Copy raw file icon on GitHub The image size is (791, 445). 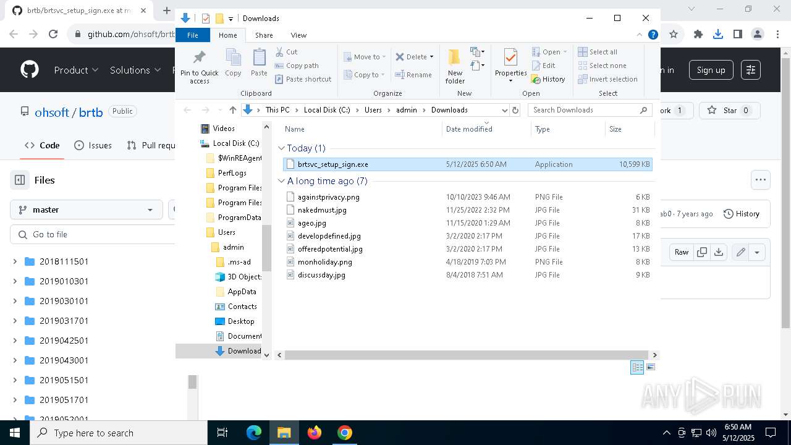tap(701, 252)
